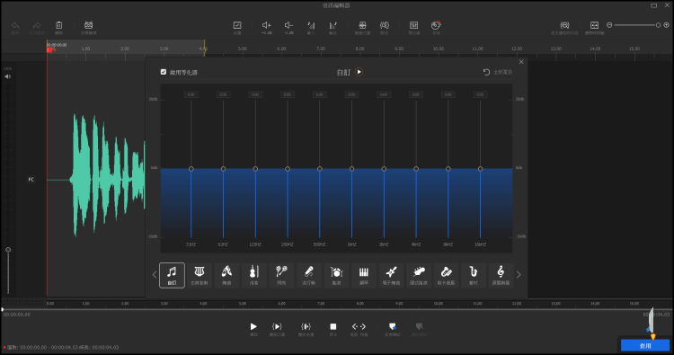
Task: Show more equalizer presets with right chevron
Action: point(519,275)
